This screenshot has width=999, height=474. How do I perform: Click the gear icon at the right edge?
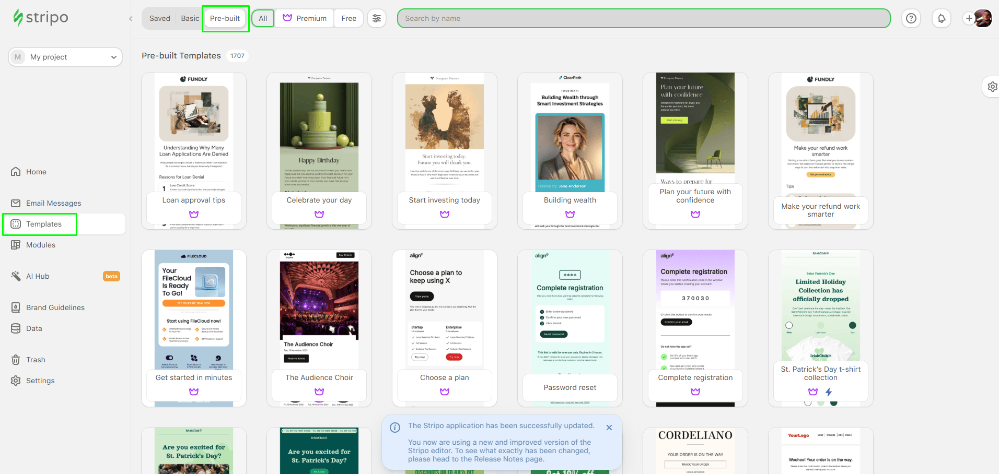(992, 87)
